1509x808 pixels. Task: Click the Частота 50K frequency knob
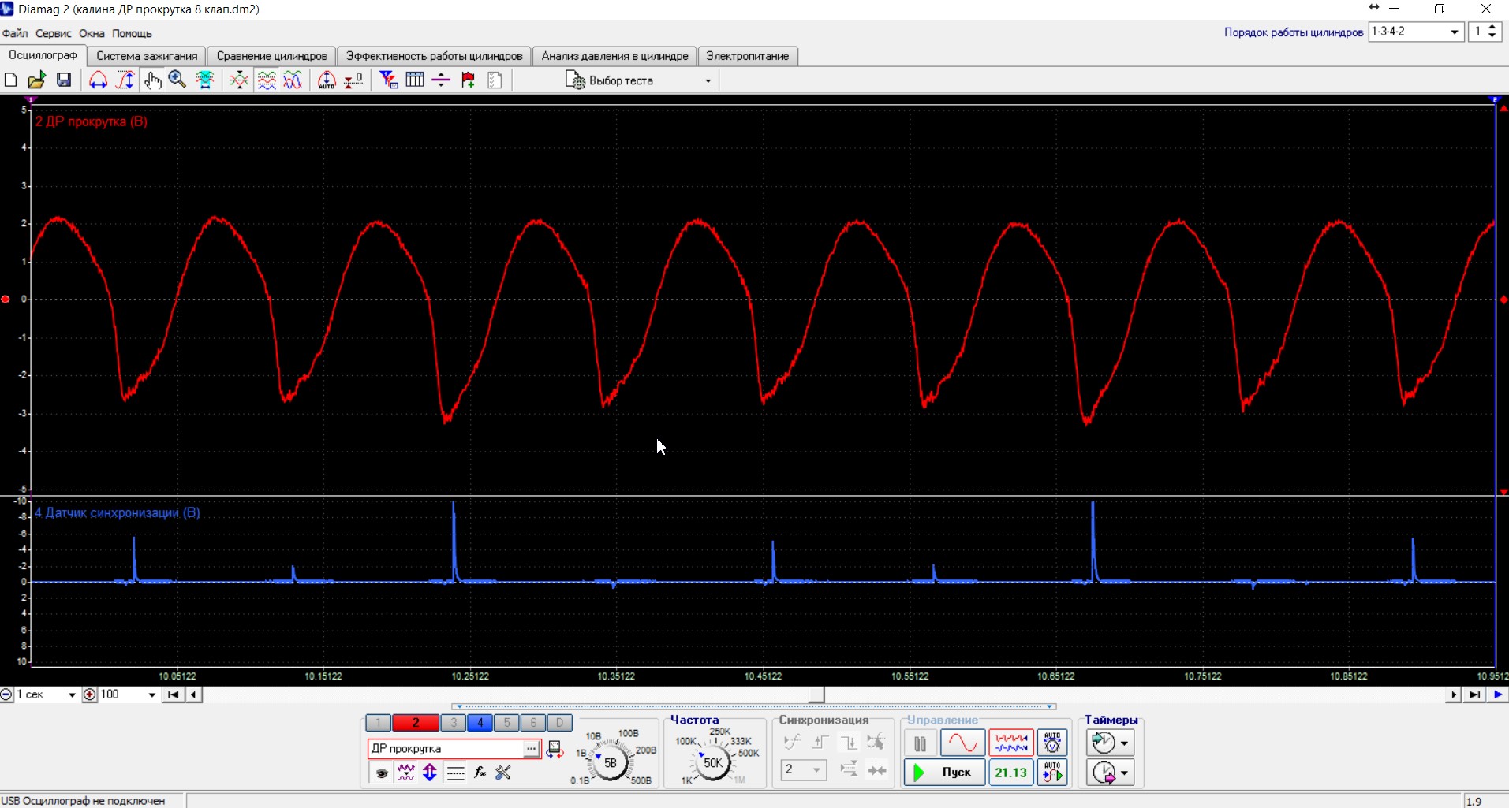712,762
